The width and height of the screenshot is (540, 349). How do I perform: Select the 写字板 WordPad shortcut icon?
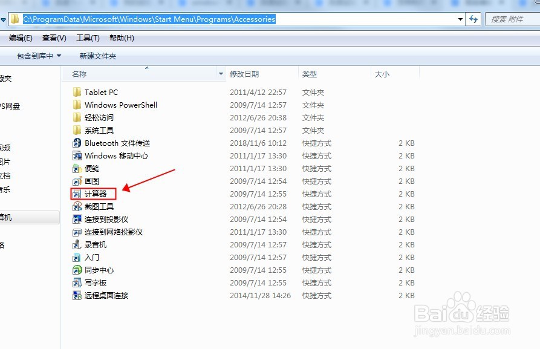pos(77,283)
